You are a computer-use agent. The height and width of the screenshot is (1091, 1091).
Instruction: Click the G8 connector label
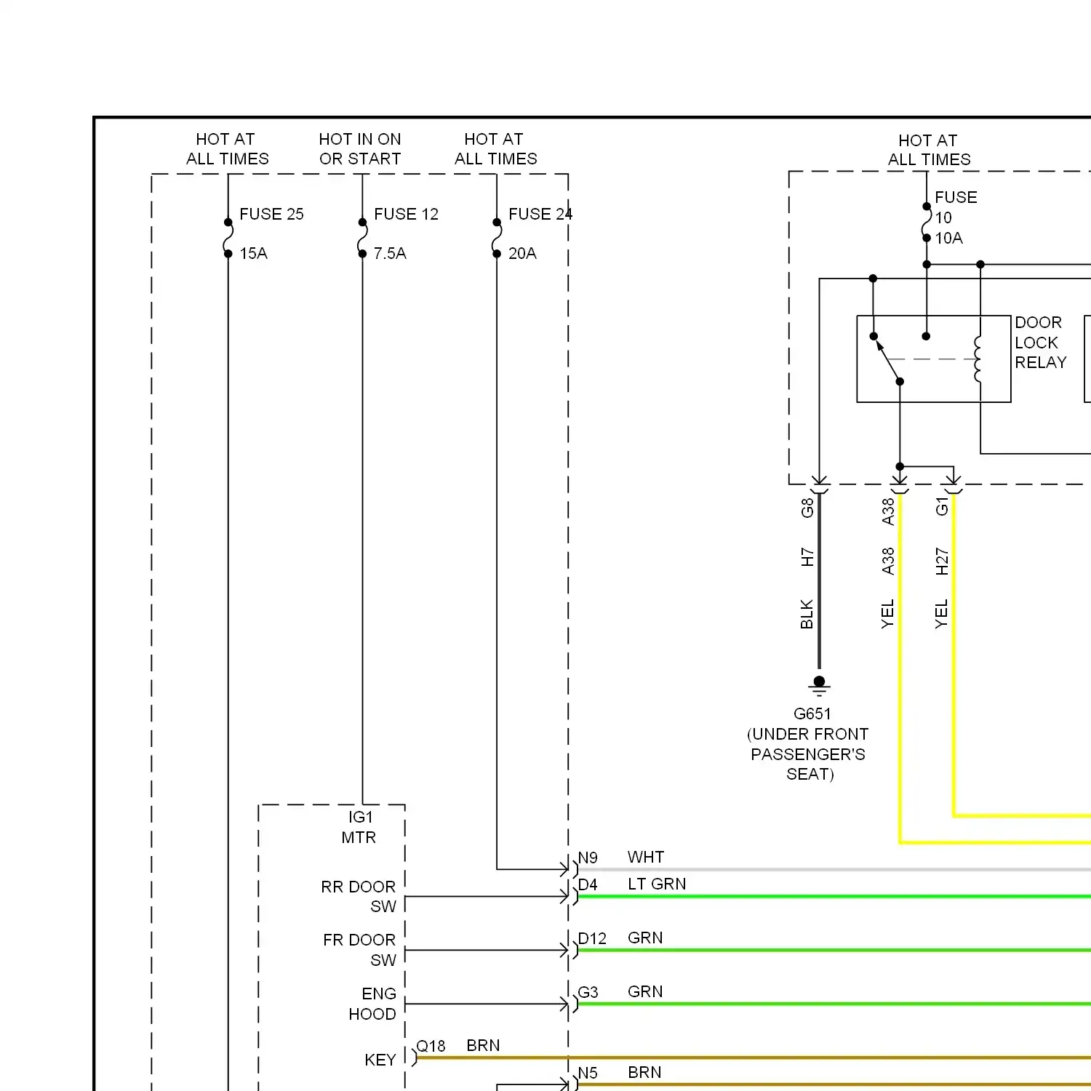[x=807, y=508]
